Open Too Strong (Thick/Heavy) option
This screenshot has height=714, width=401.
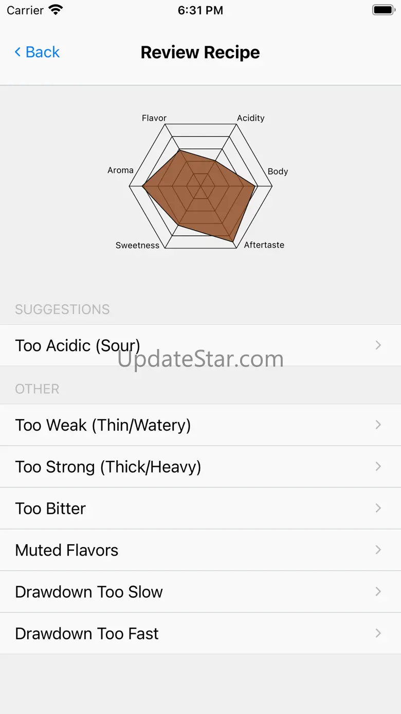pos(108,467)
